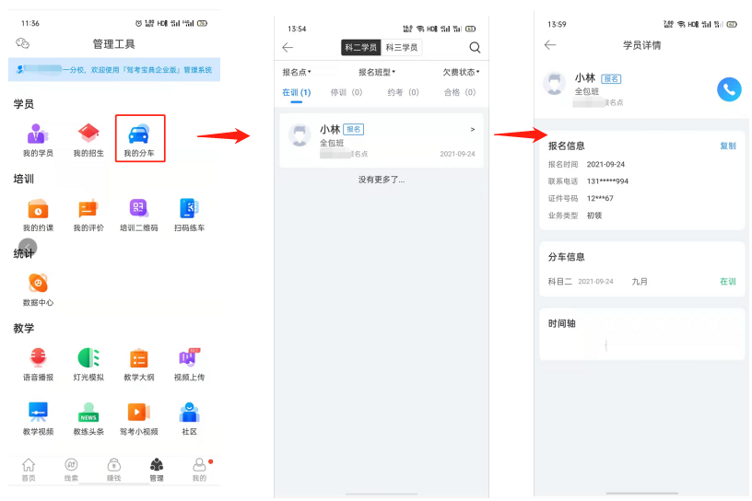Tap the 时间轴 timeline section

(x=641, y=333)
